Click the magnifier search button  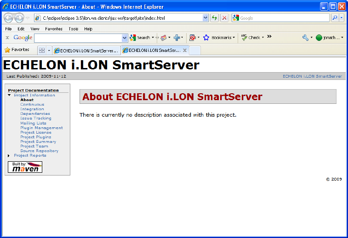click(335, 18)
